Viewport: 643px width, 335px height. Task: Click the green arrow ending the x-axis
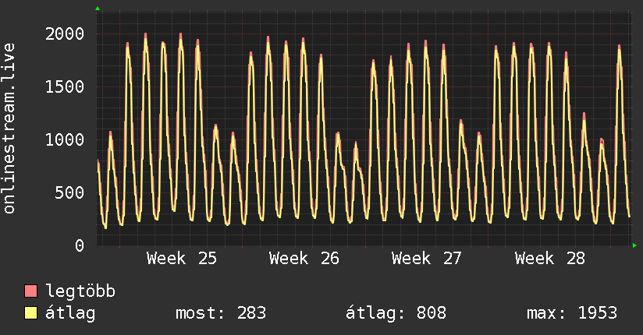(x=634, y=245)
